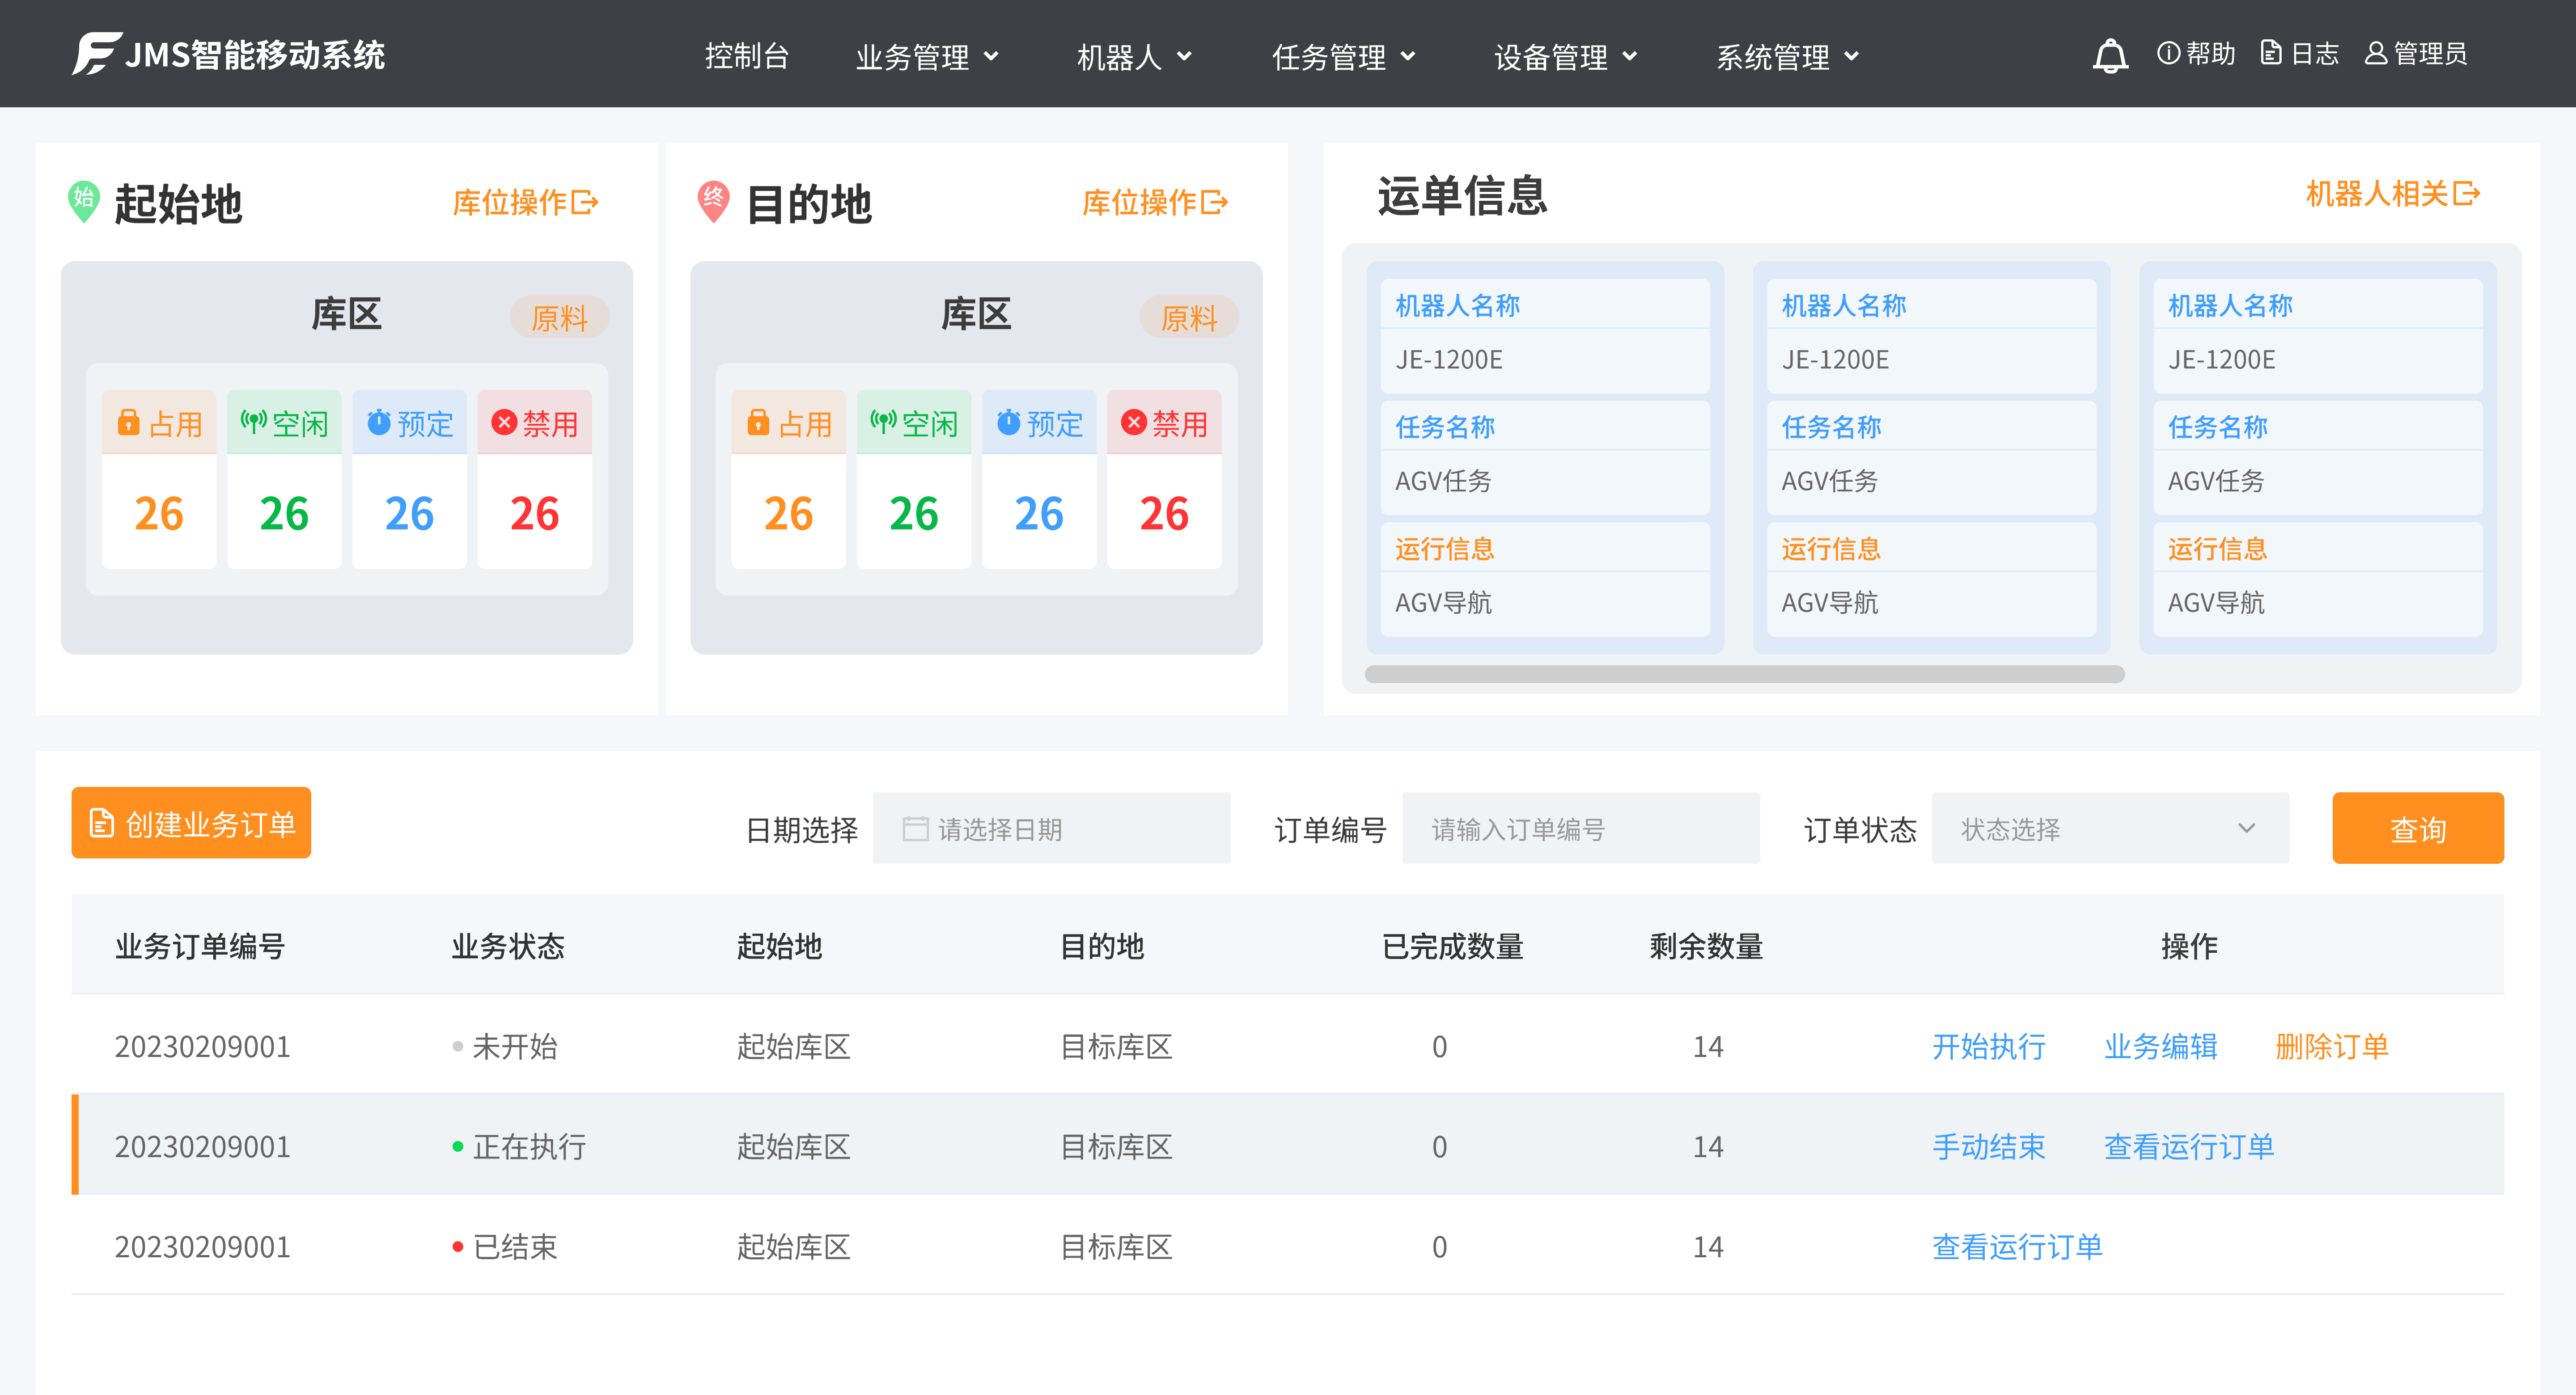Click the 剩余数量 column header
The height and width of the screenshot is (1395, 2576).
tap(1706, 945)
